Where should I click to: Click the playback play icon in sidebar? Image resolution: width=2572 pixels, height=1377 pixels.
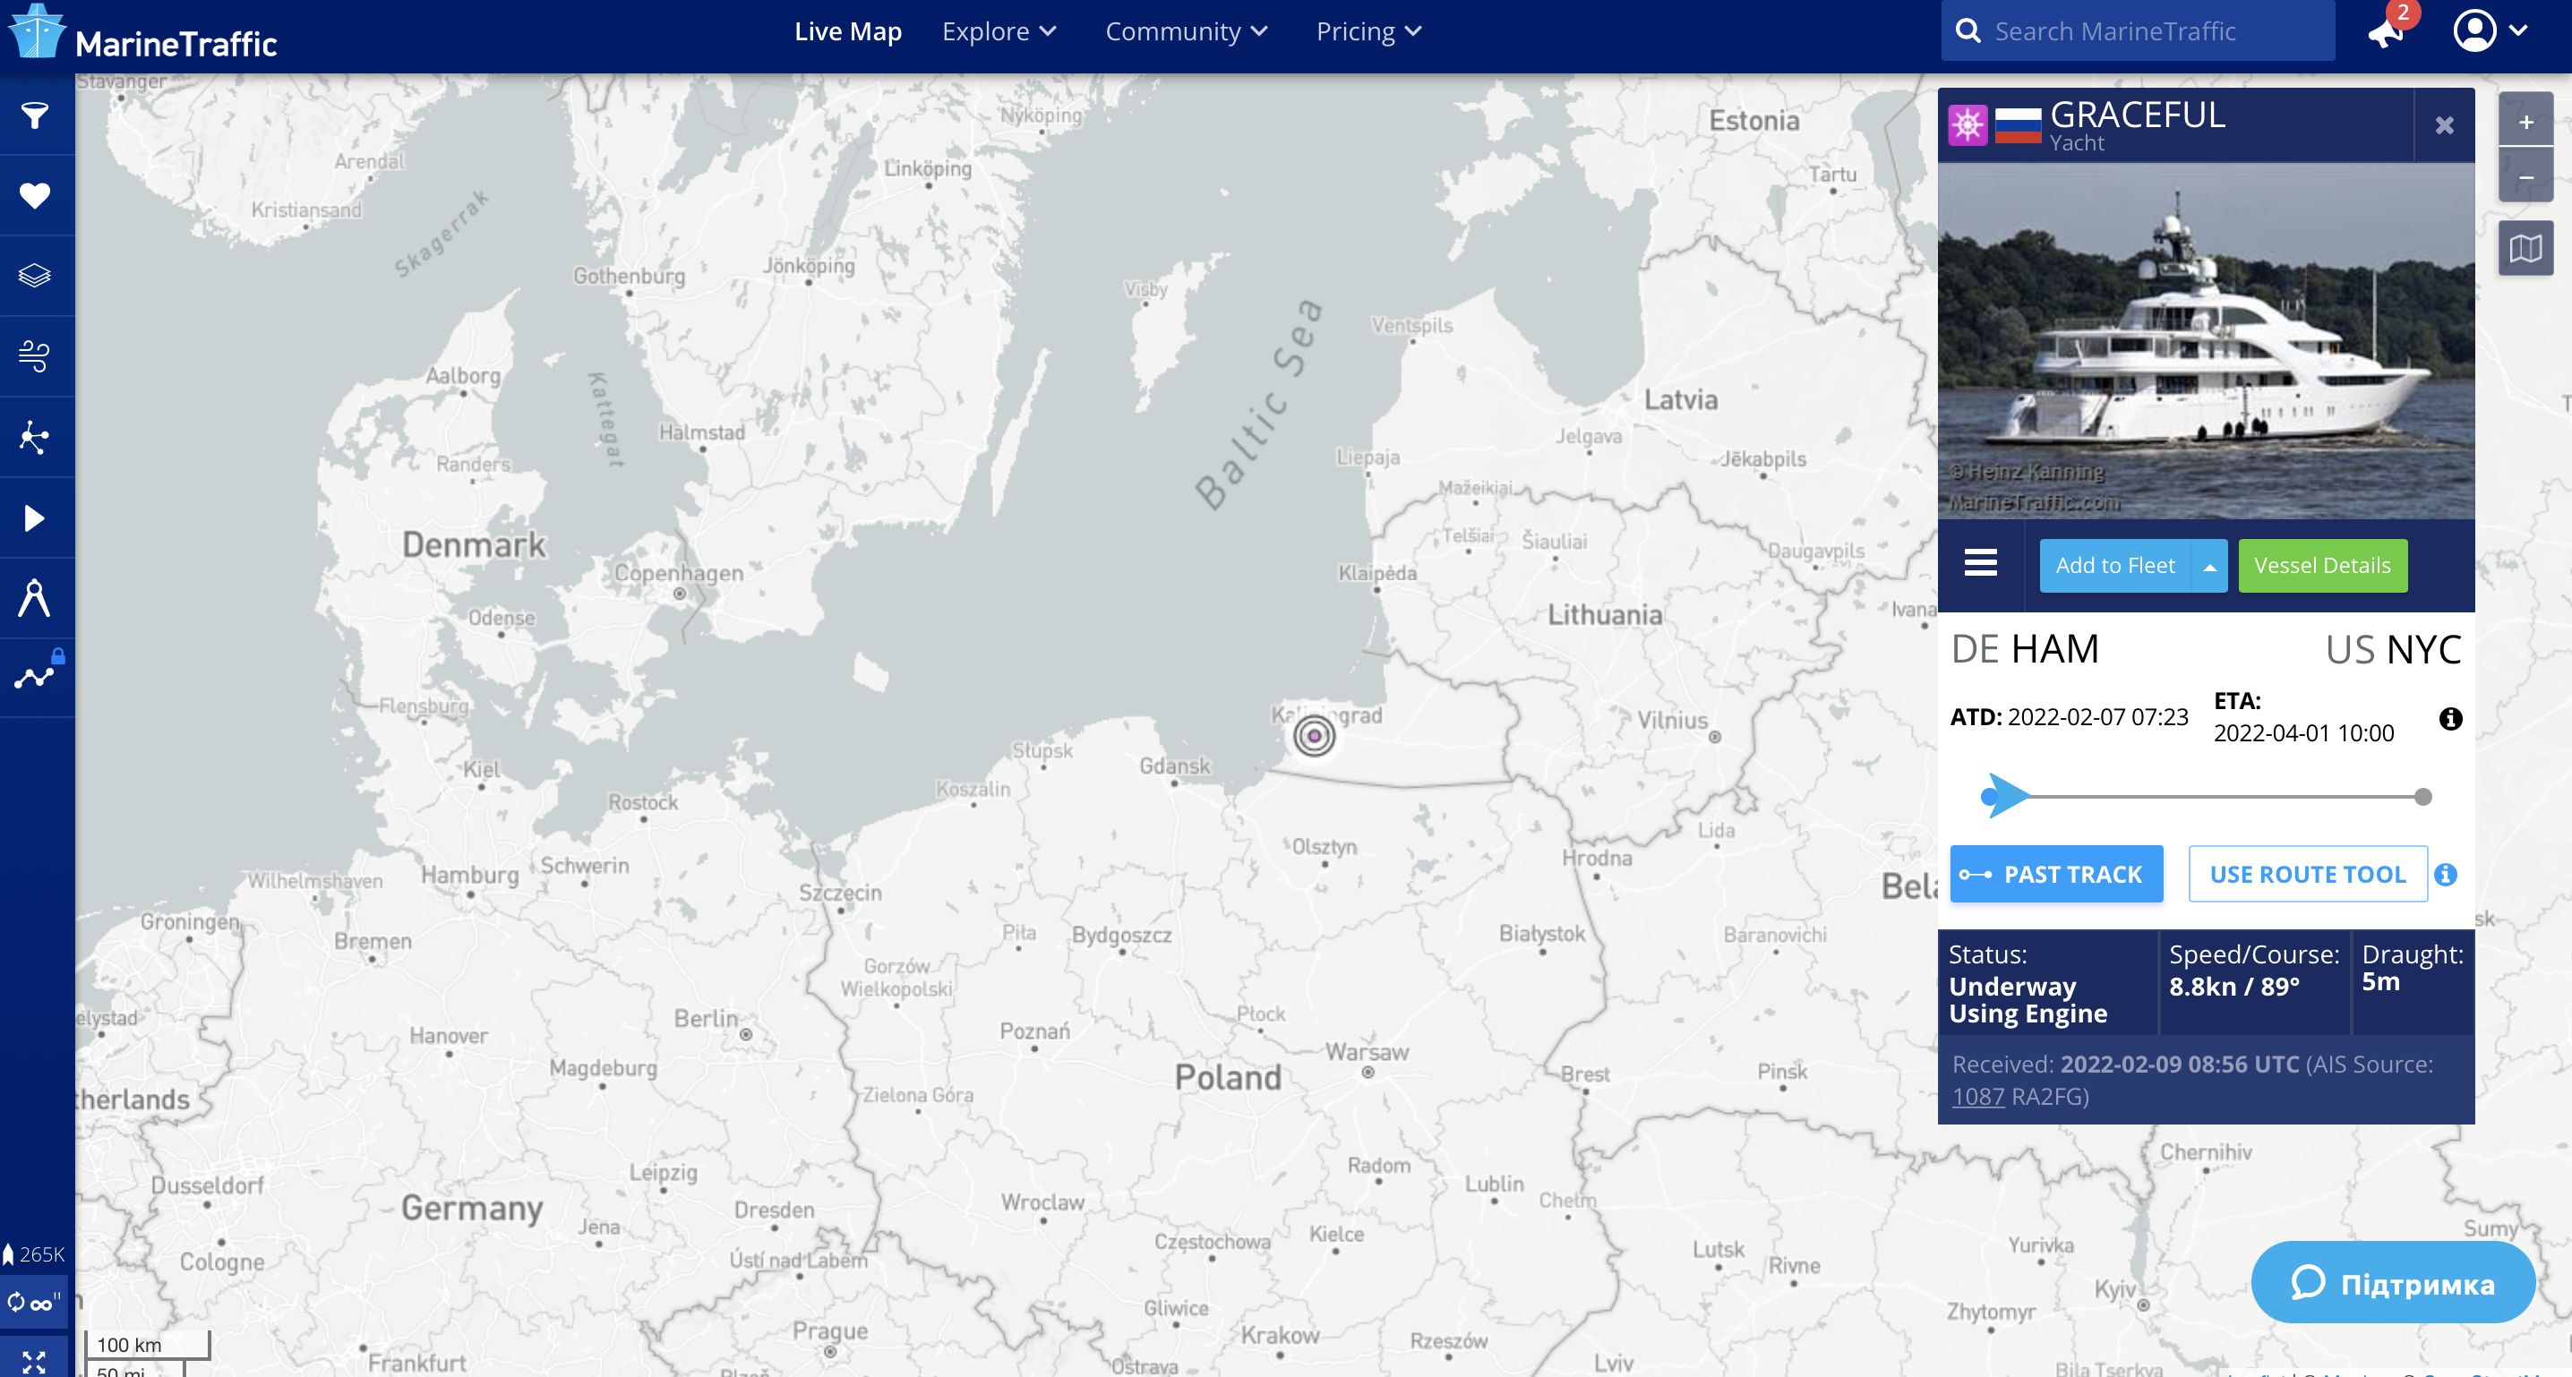tap(35, 518)
